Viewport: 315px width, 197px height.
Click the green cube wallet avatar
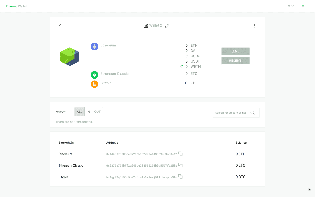(x=70, y=56)
